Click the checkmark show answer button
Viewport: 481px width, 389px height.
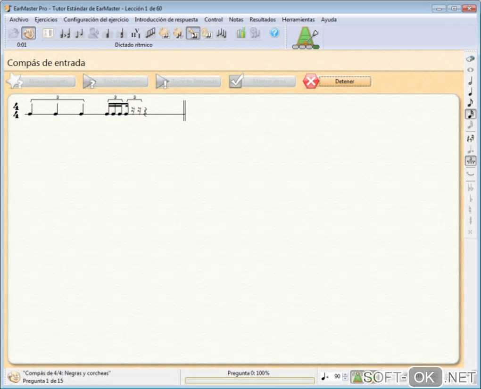[x=262, y=81]
